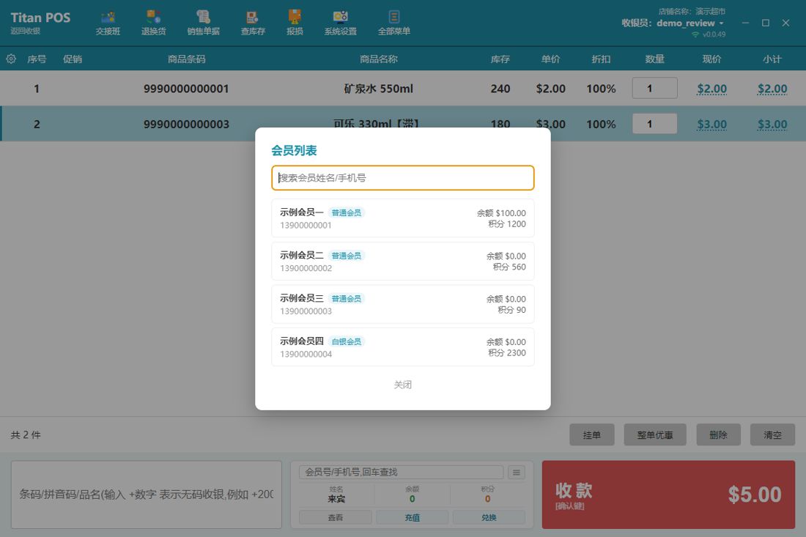Select barcode 9990000000003 cell
This screenshot has height=537, width=806.
[x=186, y=125]
